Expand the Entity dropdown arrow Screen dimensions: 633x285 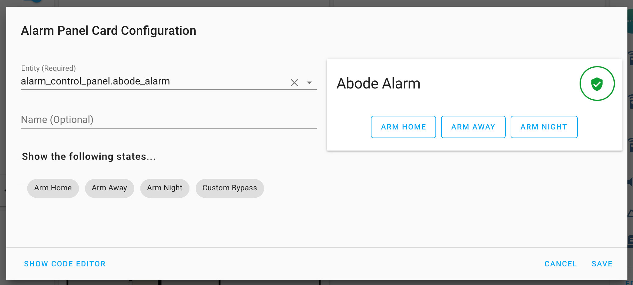pos(309,83)
